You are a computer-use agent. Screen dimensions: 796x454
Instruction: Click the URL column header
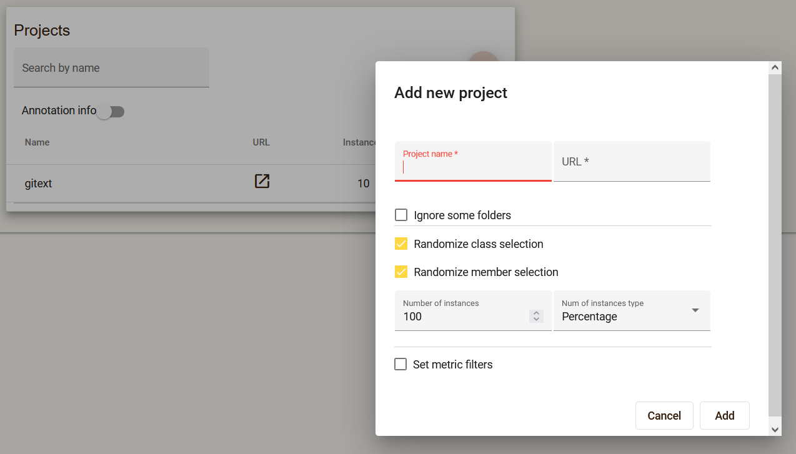tap(261, 142)
